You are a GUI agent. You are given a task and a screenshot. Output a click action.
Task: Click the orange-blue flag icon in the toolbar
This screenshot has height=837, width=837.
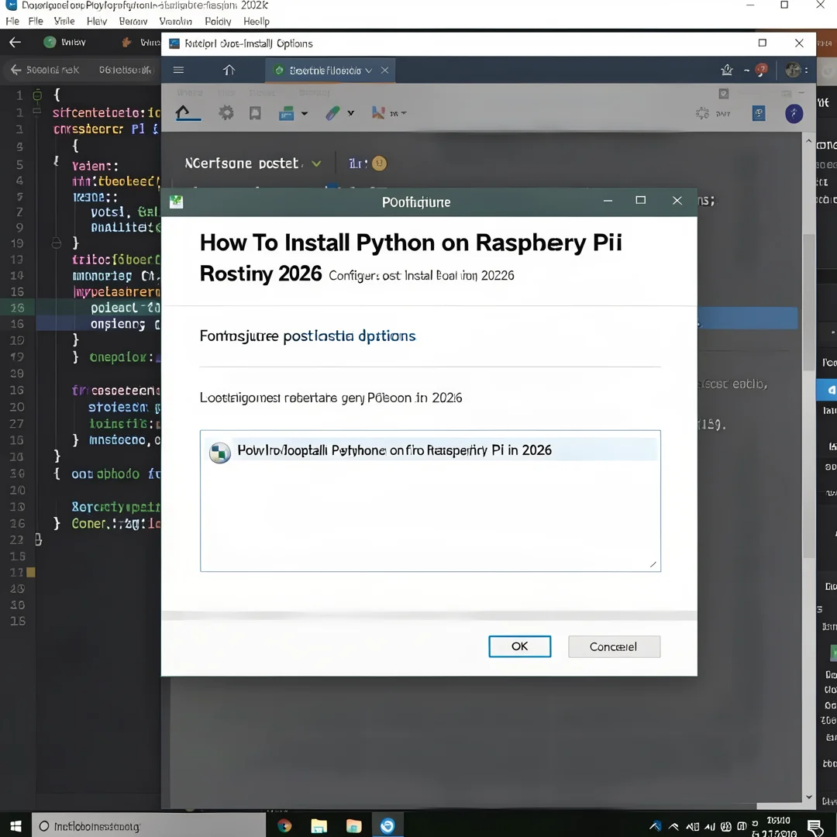click(x=378, y=112)
